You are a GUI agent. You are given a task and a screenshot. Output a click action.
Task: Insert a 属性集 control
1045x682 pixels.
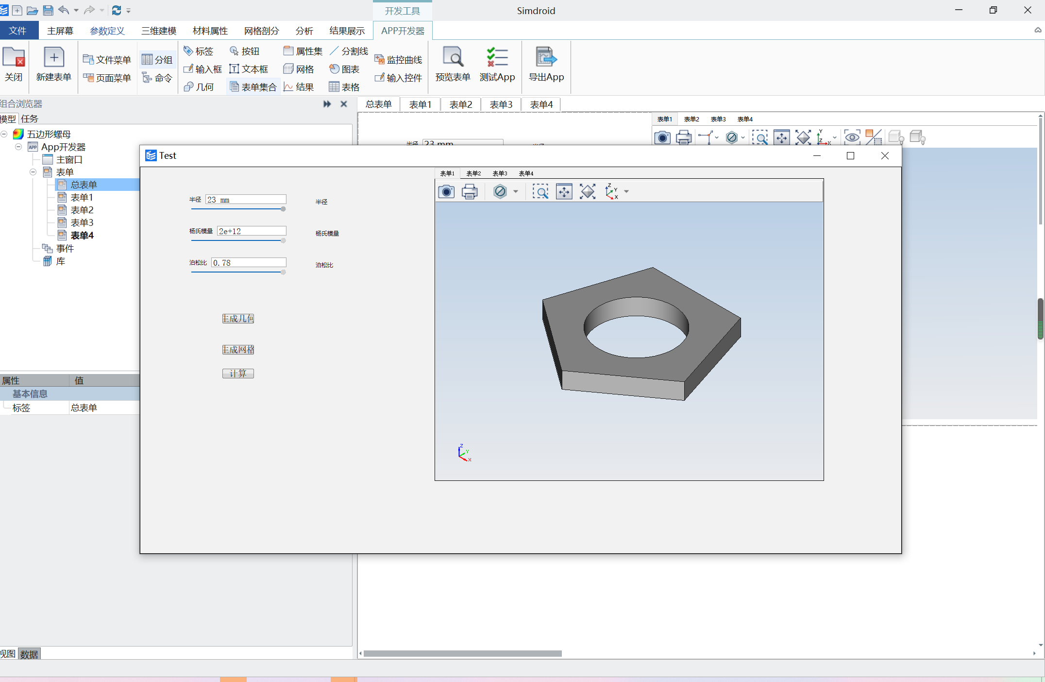pos(303,51)
